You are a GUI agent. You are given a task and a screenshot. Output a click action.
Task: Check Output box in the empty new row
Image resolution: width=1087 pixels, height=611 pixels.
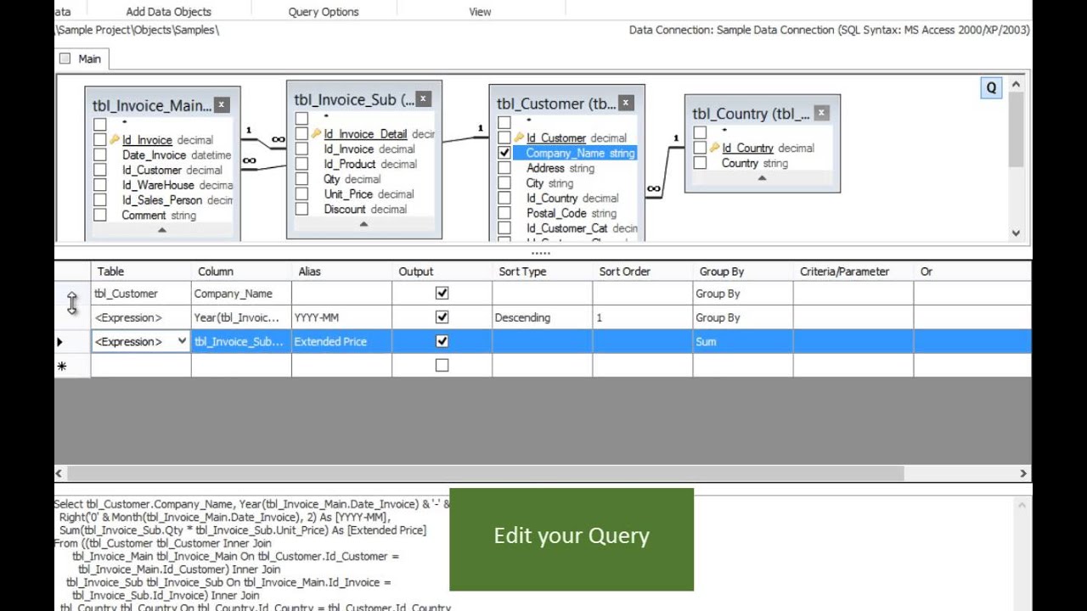coord(442,365)
